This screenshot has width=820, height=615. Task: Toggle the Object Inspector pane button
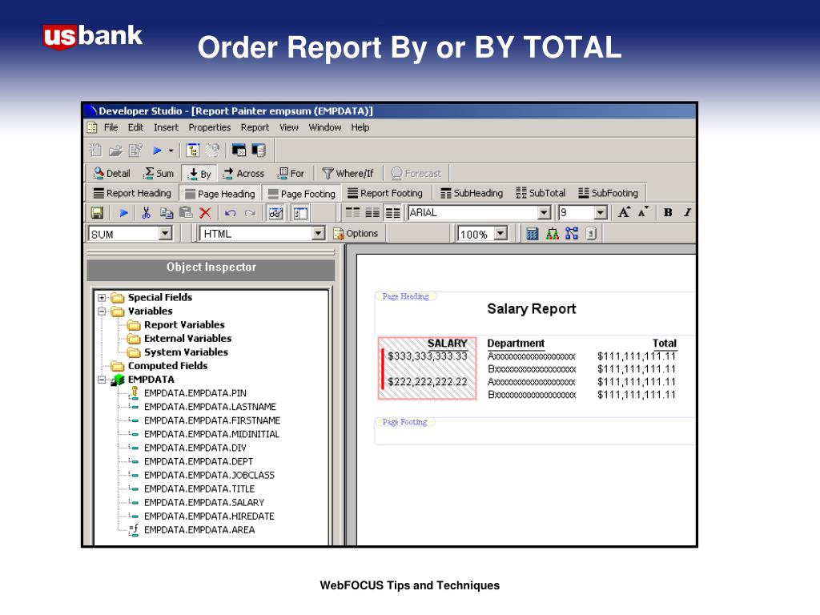(x=301, y=213)
